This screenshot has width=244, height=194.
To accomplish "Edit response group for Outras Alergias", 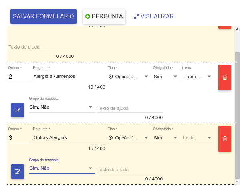I will 18,171.
